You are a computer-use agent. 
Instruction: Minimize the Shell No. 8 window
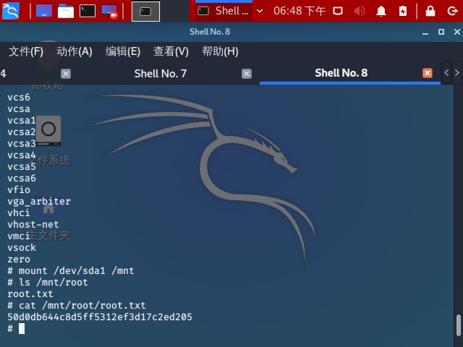coord(425,32)
